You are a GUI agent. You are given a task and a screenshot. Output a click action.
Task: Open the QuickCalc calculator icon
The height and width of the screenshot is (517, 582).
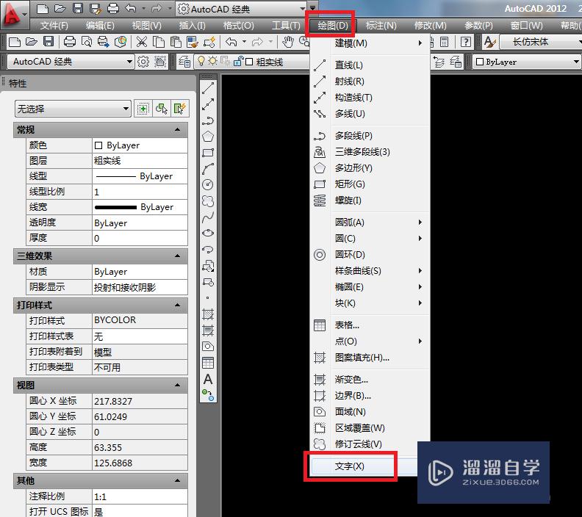[444, 42]
